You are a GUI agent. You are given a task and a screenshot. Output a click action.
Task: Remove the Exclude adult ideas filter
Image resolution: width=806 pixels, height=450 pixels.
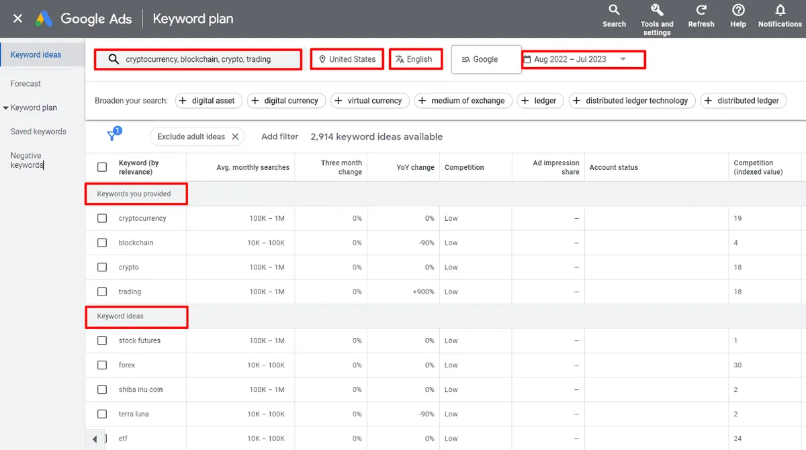pyautogui.click(x=235, y=136)
